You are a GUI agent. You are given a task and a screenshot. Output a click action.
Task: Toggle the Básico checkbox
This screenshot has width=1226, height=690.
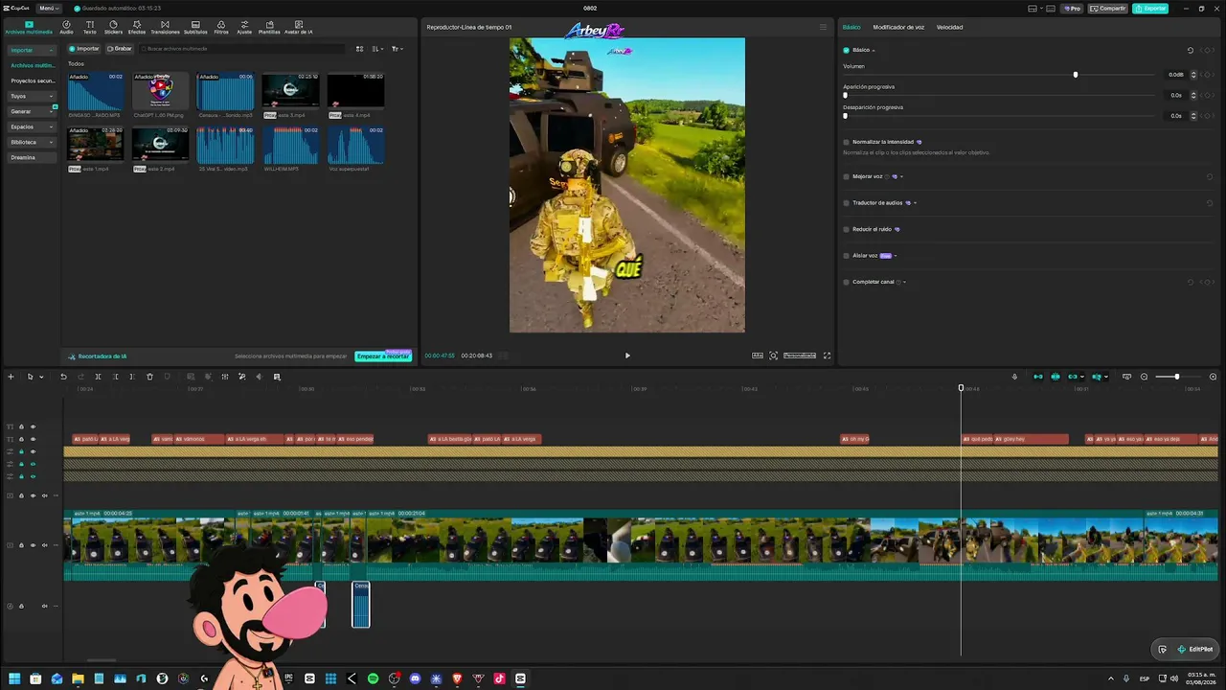(x=846, y=50)
